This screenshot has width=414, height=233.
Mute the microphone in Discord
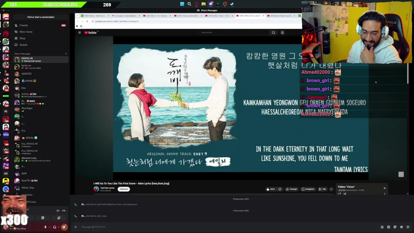(x=45, y=227)
